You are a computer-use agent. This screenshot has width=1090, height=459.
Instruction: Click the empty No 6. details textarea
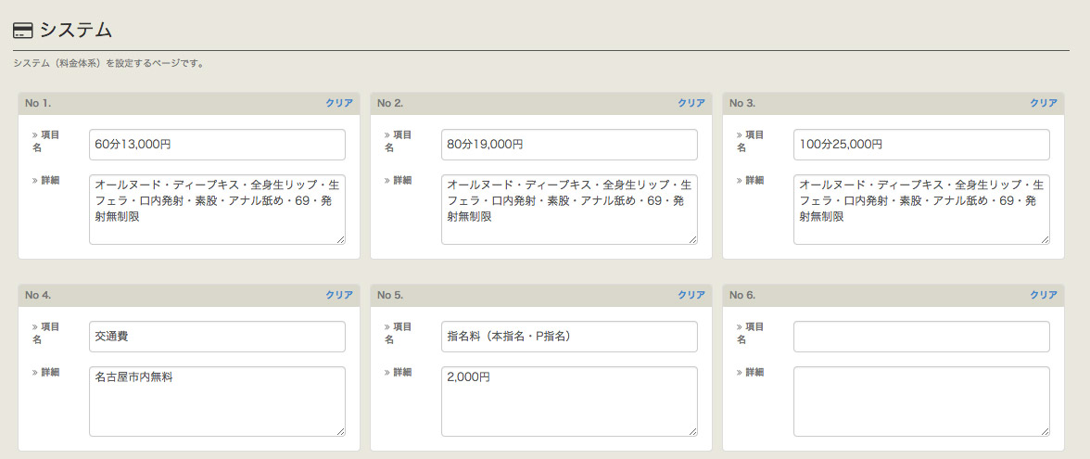click(921, 402)
